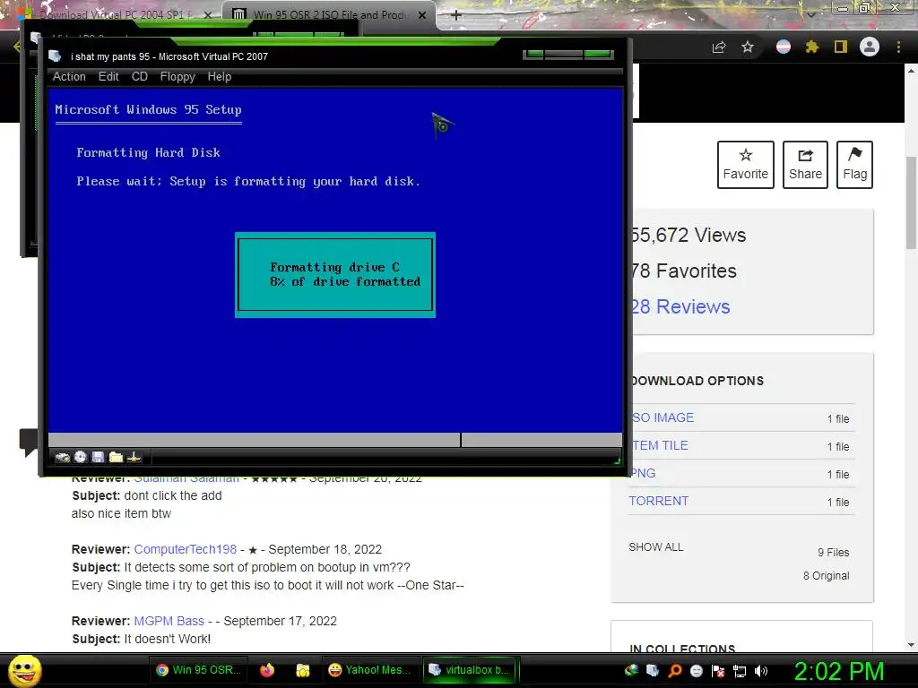
Task: Open the Floppy menu in Virtual PC
Action: (178, 77)
